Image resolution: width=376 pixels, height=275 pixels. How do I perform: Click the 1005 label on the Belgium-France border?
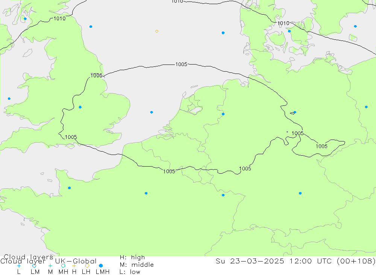pyautogui.click(x=169, y=171)
